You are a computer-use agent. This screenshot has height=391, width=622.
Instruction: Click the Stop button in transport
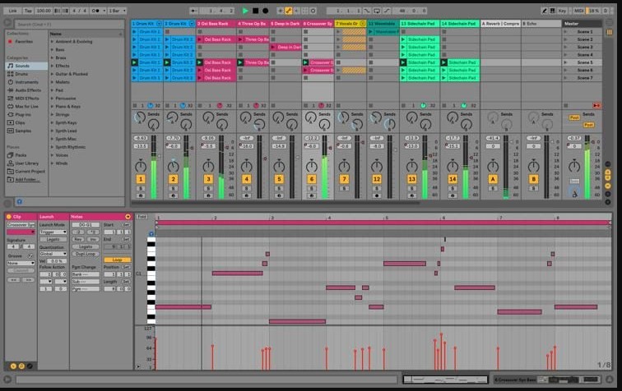click(x=255, y=10)
